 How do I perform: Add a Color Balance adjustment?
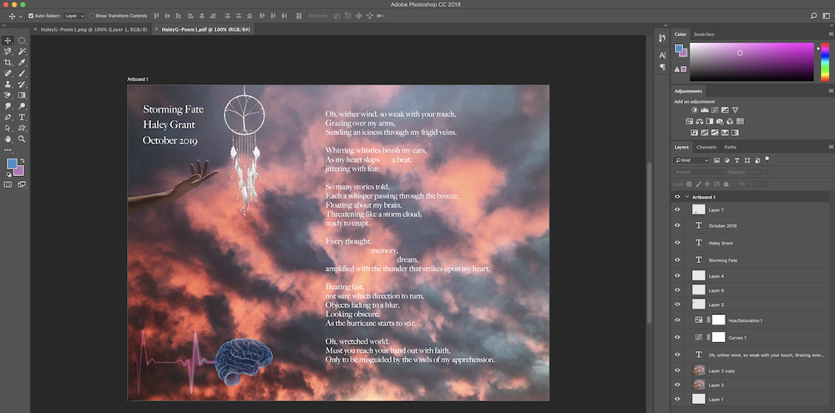click(699, 121)
